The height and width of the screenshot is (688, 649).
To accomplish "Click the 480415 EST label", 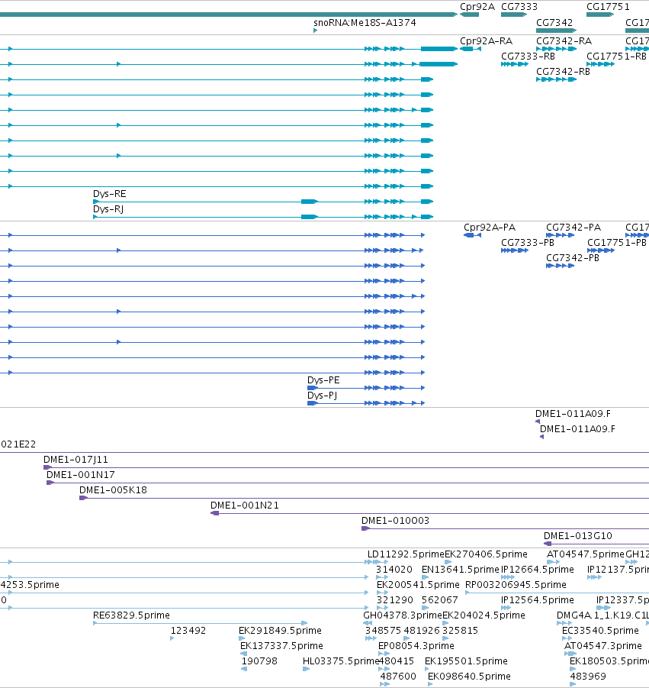I will [x=396, y=661].
